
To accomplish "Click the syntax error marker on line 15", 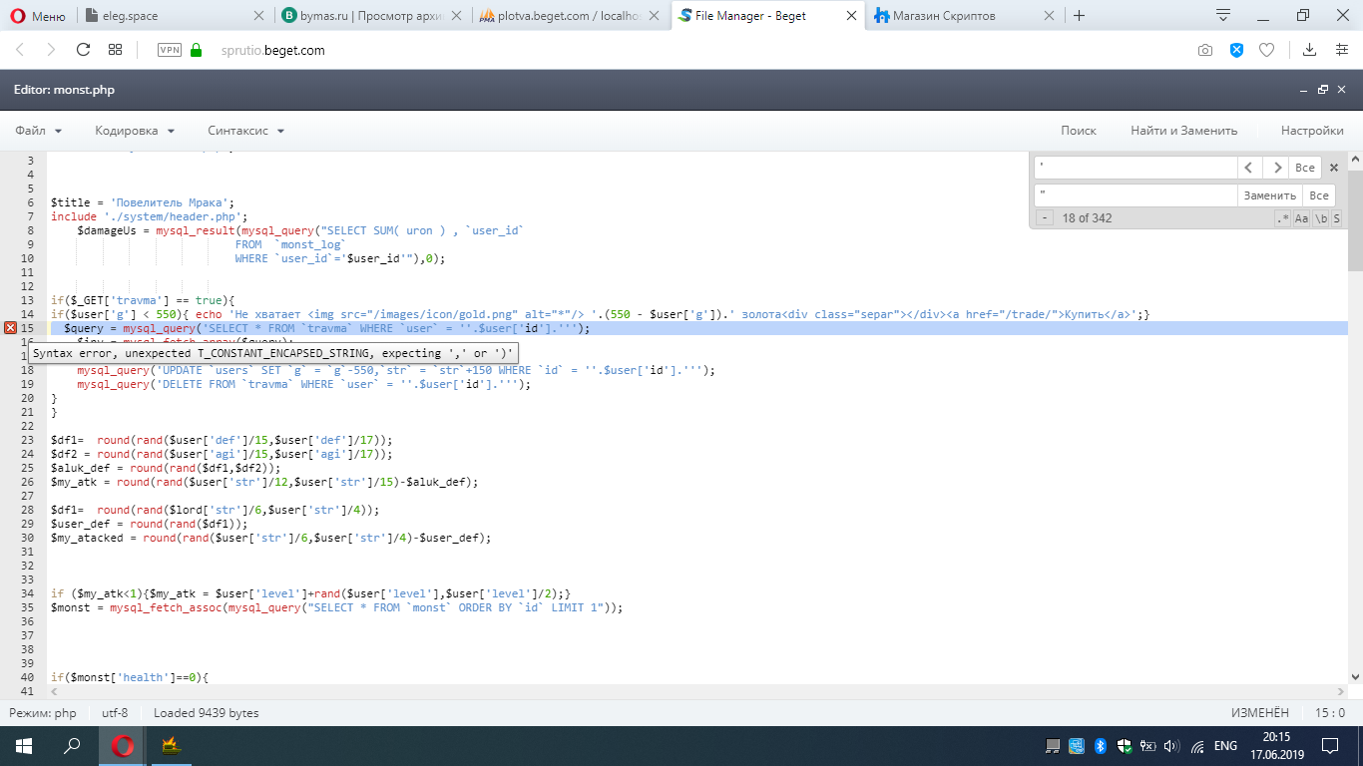I will pyautogui.click(x=10, y=328).
